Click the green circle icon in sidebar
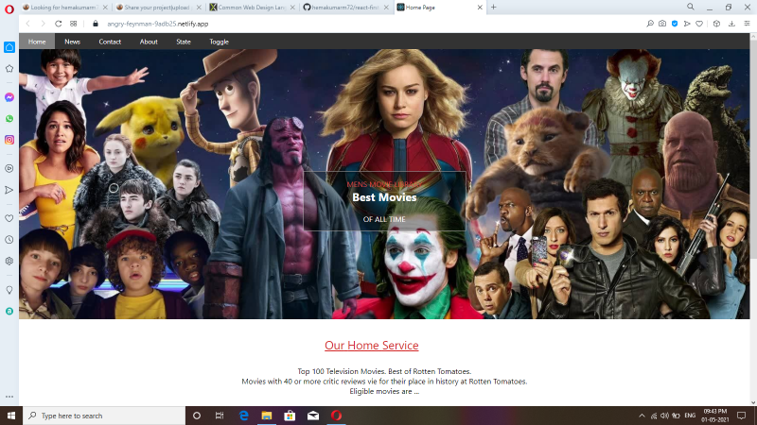This screenshot has width=757, height=425. 9,312
